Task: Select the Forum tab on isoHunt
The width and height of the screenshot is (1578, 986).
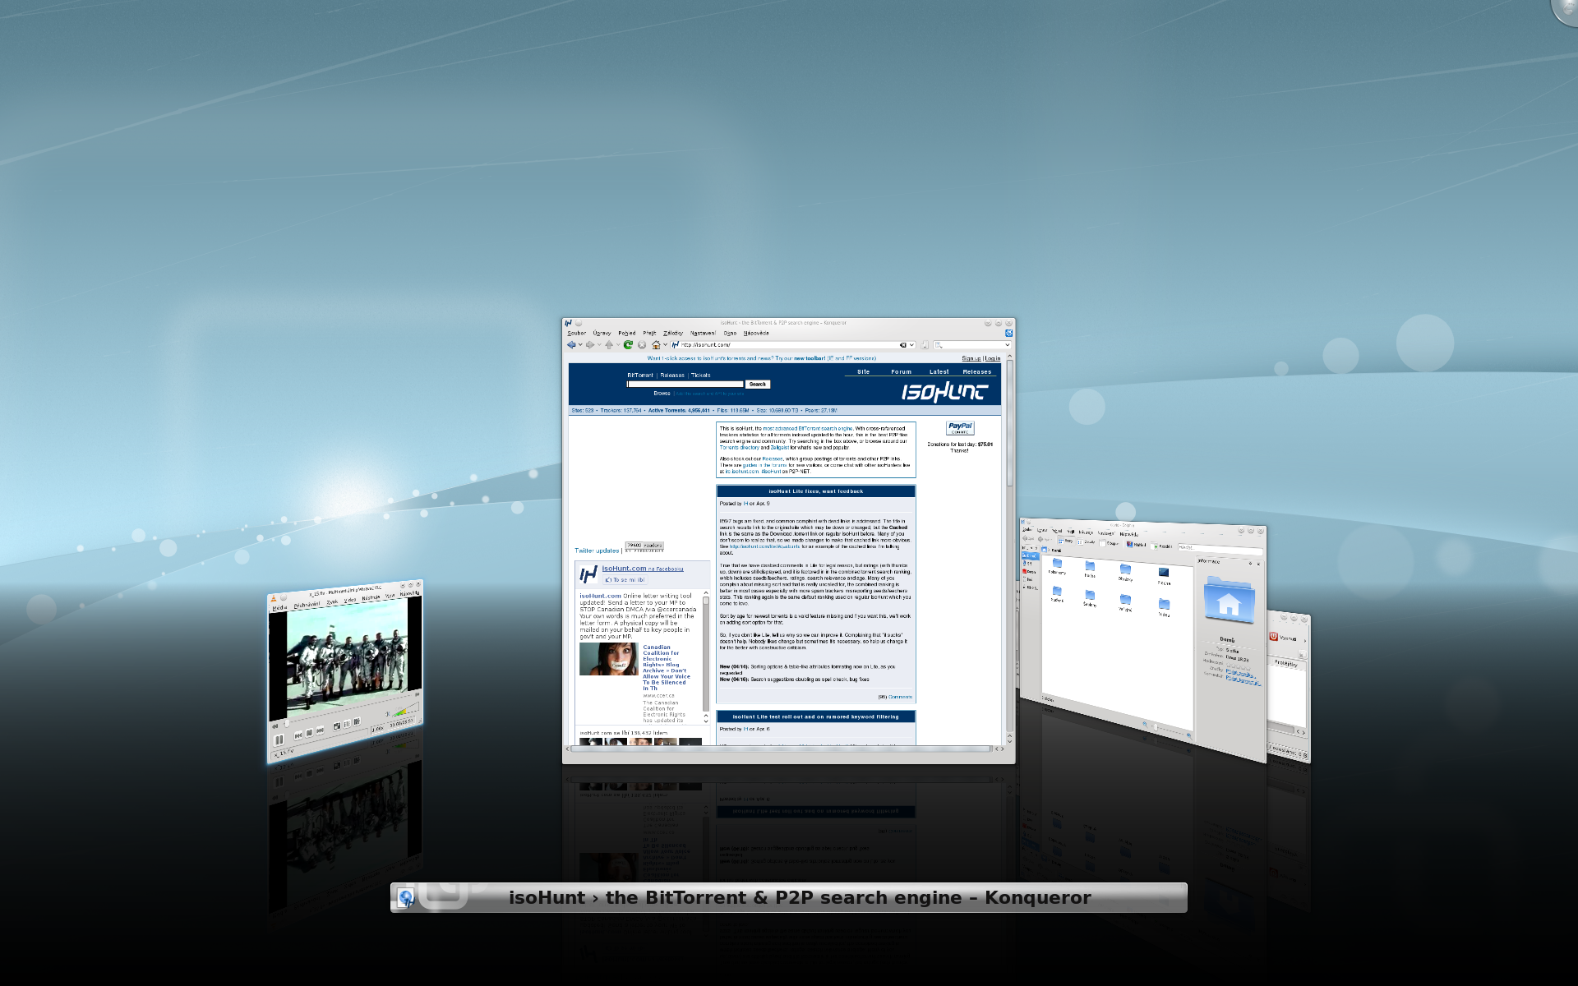Action: click(x=902, y=371)
